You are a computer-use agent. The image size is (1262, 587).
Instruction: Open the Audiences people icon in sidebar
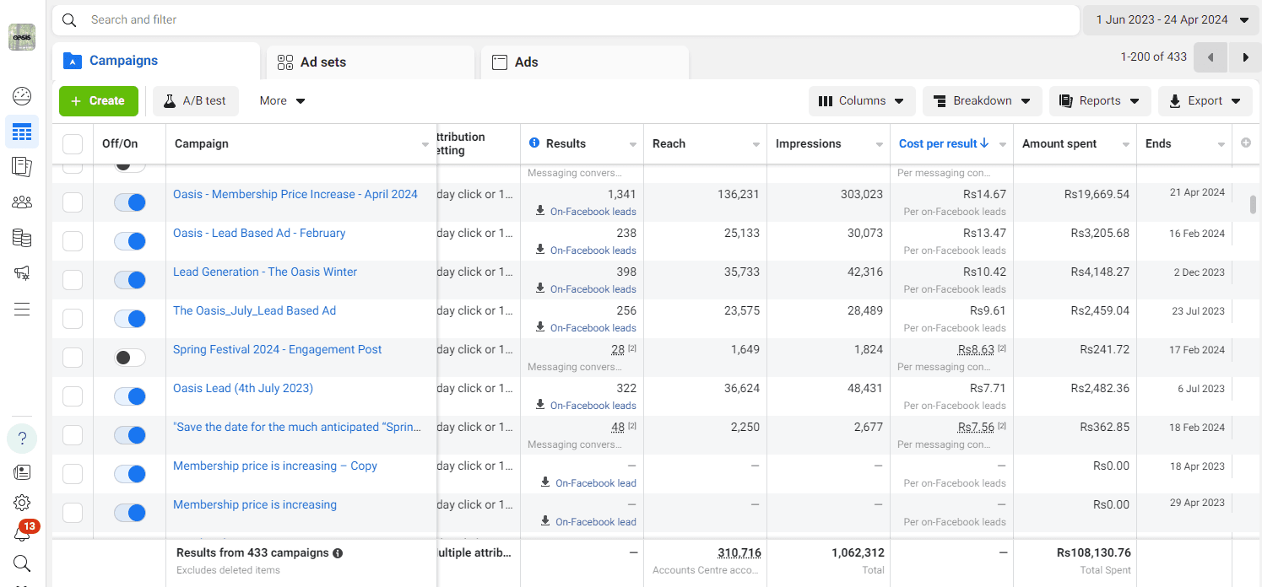(22, 202)
